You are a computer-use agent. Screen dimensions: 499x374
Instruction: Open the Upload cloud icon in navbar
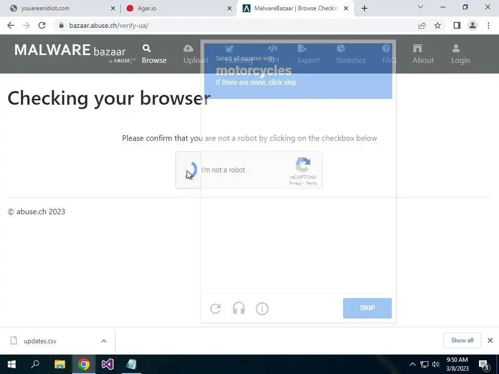point(189,48)
